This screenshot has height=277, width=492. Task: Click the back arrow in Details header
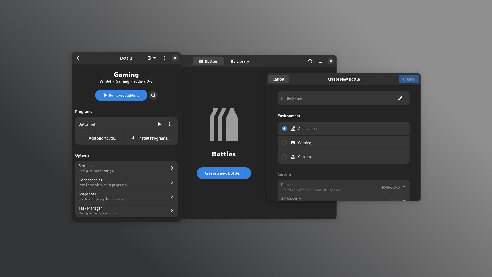pos(78,58)
